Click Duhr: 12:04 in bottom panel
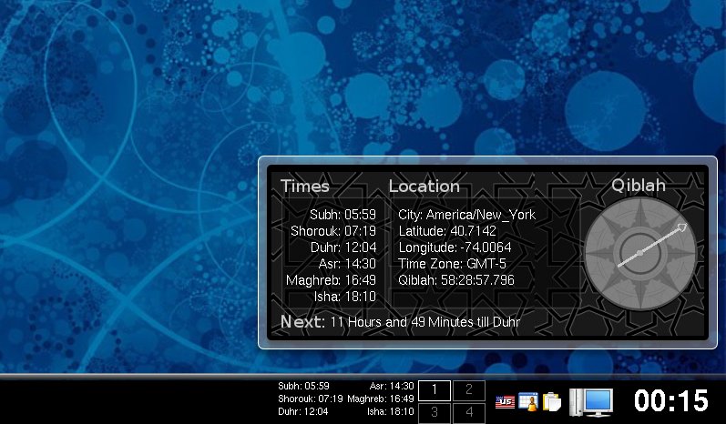Viewport: 726px width, 424px height. 302,411
